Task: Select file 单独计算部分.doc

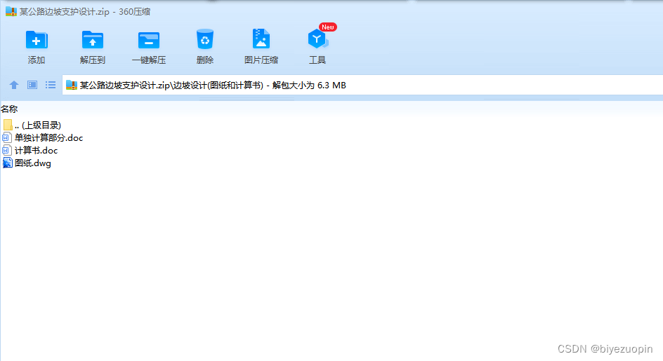Action: tap(43, 137)
